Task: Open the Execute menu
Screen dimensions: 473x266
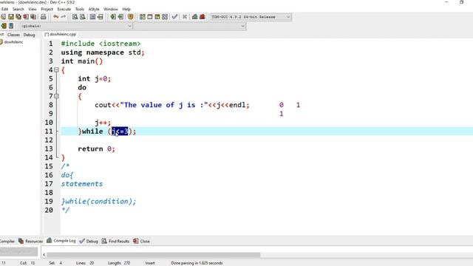Action: pos(64,9)
